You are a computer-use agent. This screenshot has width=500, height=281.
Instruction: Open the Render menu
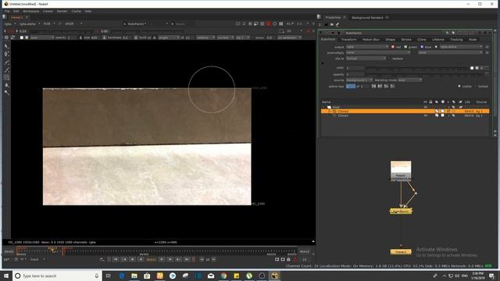click(x=62, y=11)
